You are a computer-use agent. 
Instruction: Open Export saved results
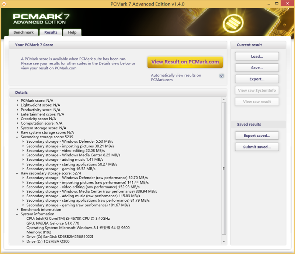pos(257,136)
